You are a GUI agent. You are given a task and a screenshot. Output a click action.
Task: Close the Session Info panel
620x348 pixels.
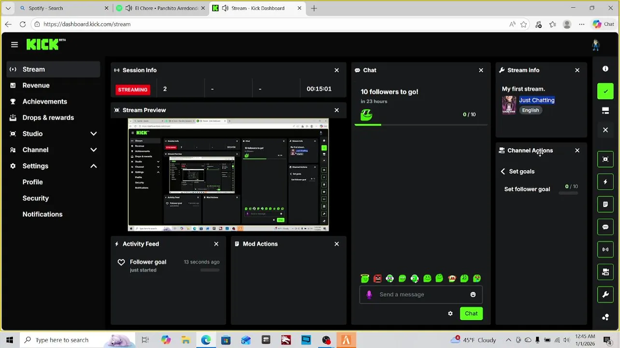click(337, 70)
